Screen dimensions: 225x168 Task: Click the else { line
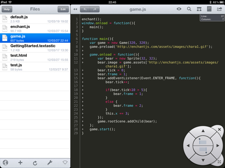click(x=111, y=102)
